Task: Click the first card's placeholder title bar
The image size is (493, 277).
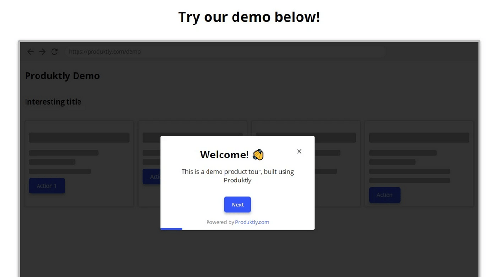Action: 79,138
